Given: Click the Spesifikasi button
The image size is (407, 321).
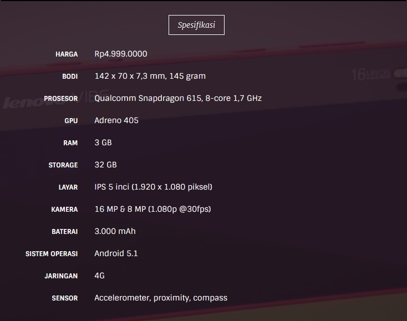Looking at the screenshot, I should click(196, 25).
